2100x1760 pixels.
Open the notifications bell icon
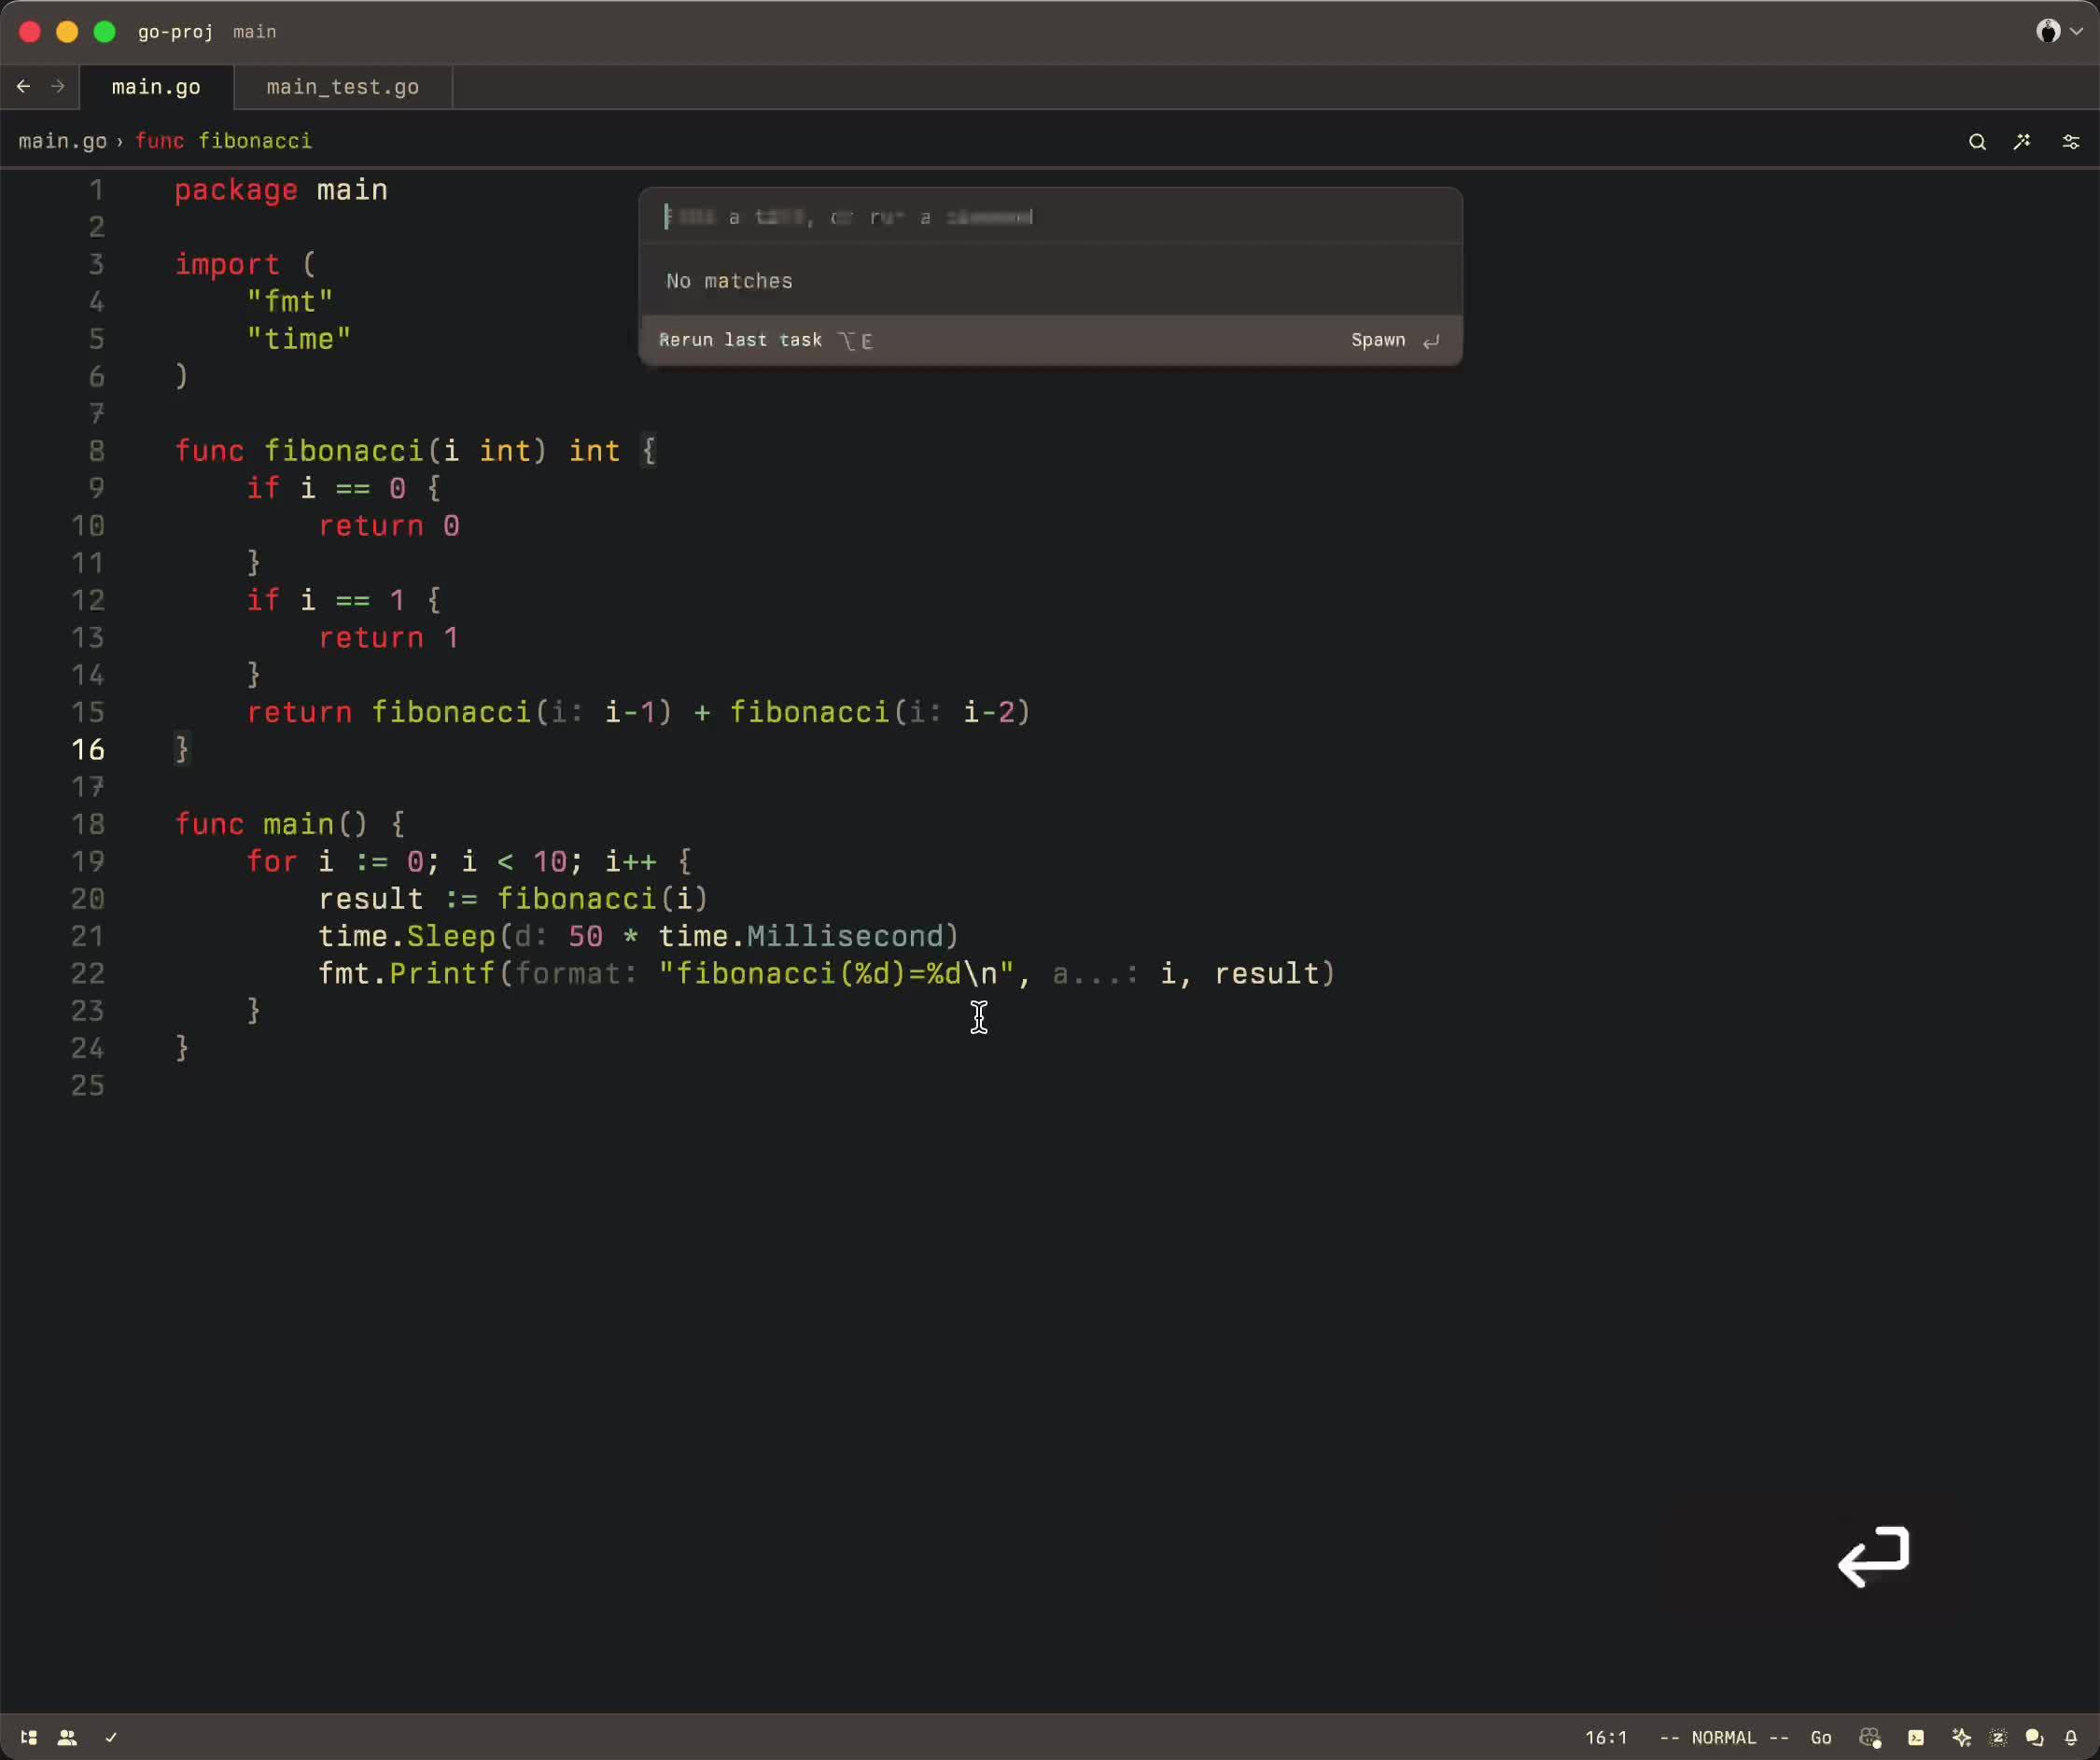tap(2071, 1738)
